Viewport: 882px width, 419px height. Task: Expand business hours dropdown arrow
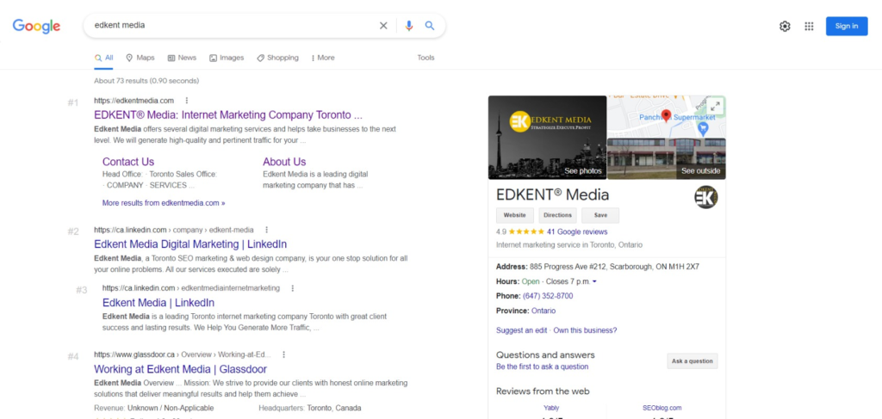click(594, 281)
